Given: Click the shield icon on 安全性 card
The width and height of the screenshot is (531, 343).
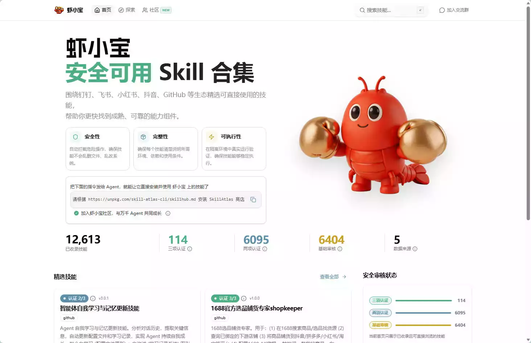Looking at the screenshot, I should pyautogui.click(x=75, y=137).
